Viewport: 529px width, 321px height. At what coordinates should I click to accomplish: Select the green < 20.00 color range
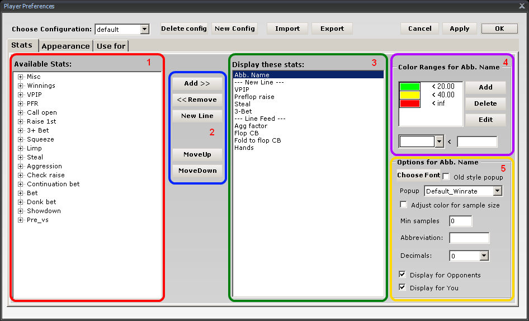pos(431,87)
